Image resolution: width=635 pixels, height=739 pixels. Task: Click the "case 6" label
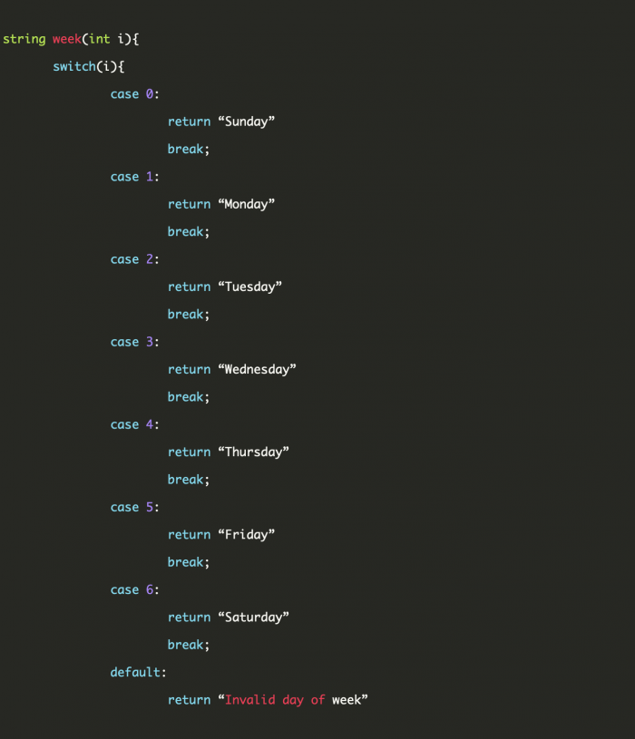(x=132, y=589)
